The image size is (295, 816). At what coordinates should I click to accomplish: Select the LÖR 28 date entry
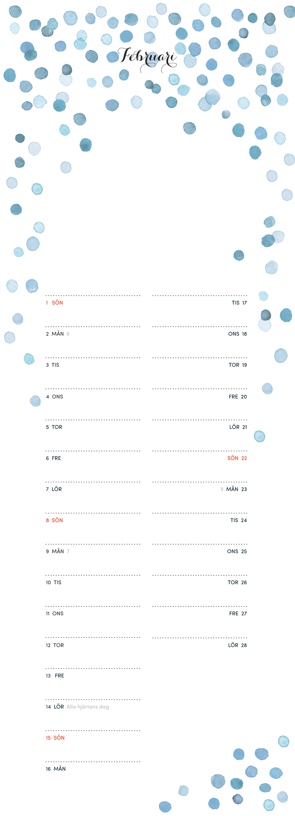237,645
